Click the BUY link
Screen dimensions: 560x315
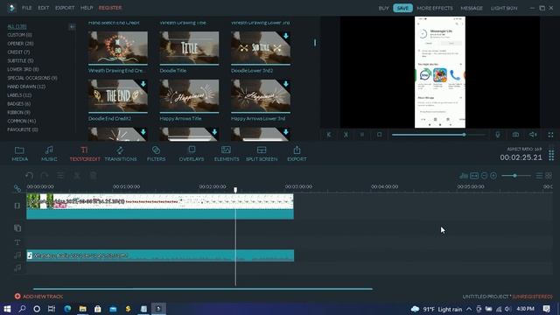(x=383, y=8)
